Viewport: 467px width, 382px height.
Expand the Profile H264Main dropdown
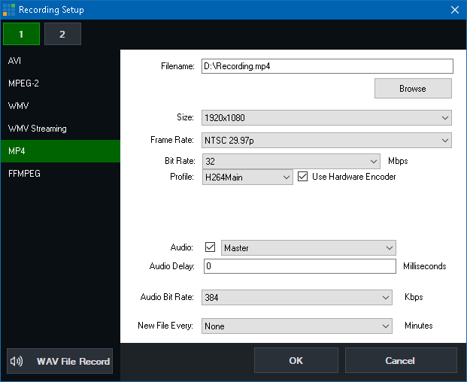(x=247, y=177)
